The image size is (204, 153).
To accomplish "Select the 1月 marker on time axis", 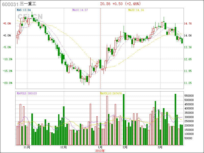I will pyautogui.click(x=100, y=147).
